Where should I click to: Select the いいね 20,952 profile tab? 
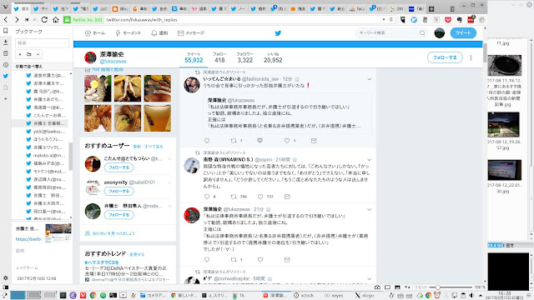pyautogui.click(x=273, y=57)
